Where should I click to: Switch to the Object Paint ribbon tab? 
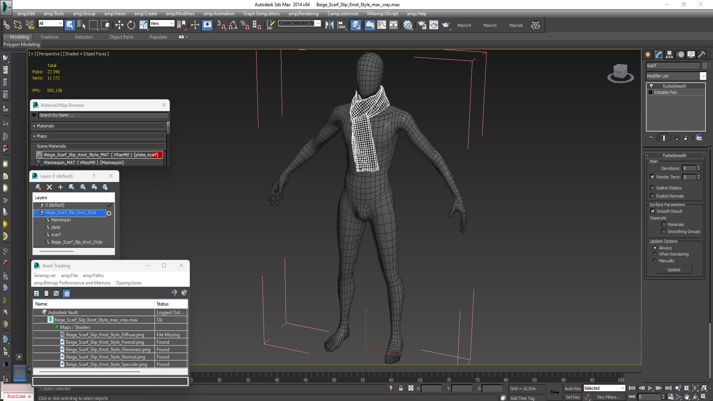point(121,37)
